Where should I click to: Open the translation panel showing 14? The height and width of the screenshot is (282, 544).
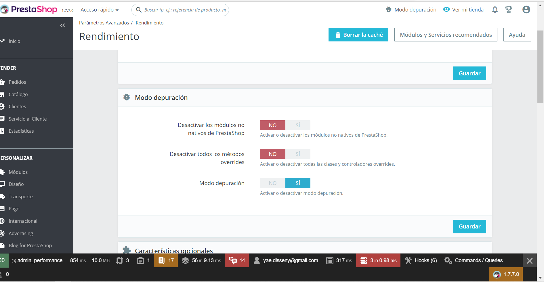(237, 260)
